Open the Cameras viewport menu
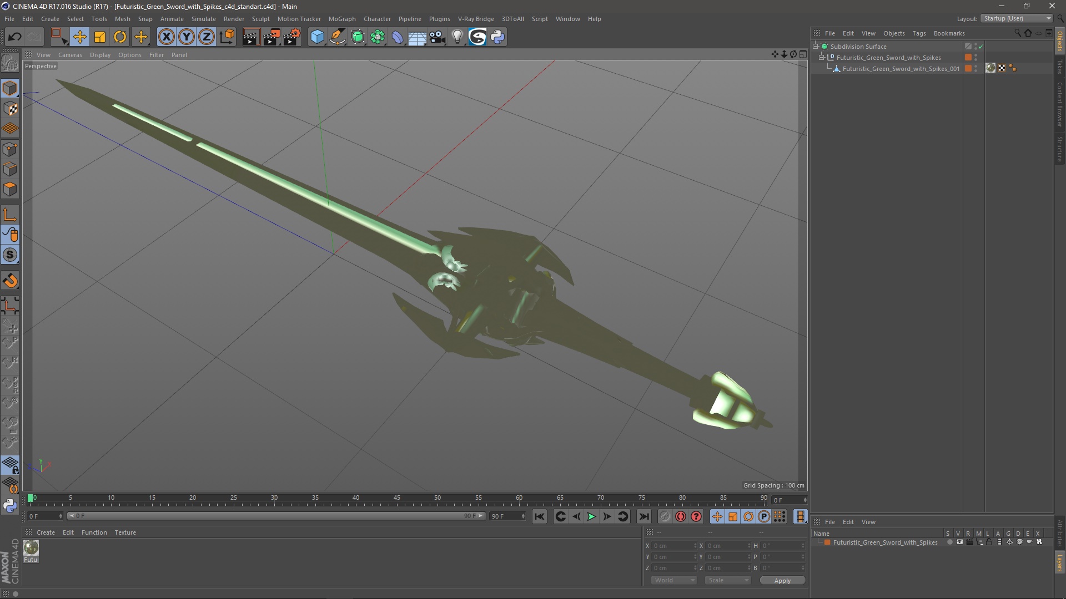The image size is (1066, 599). pyautogui.click(x=70, y=55)
